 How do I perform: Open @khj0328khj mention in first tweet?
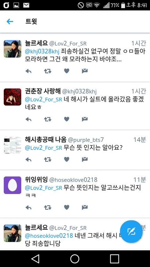(x=42, y=51)
